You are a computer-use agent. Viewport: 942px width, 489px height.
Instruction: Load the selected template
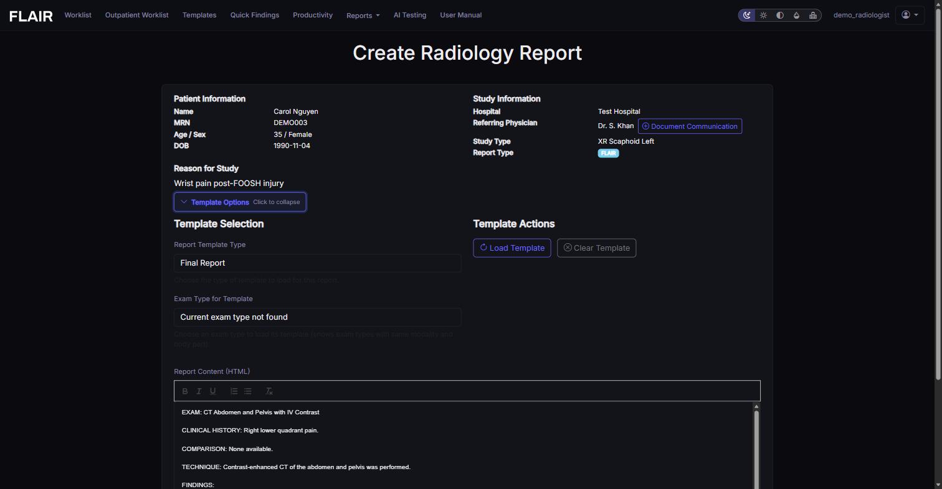(x=512, y=248)
